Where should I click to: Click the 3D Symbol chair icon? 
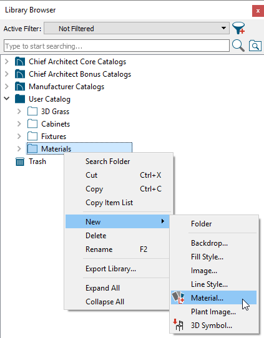point(178,325)
